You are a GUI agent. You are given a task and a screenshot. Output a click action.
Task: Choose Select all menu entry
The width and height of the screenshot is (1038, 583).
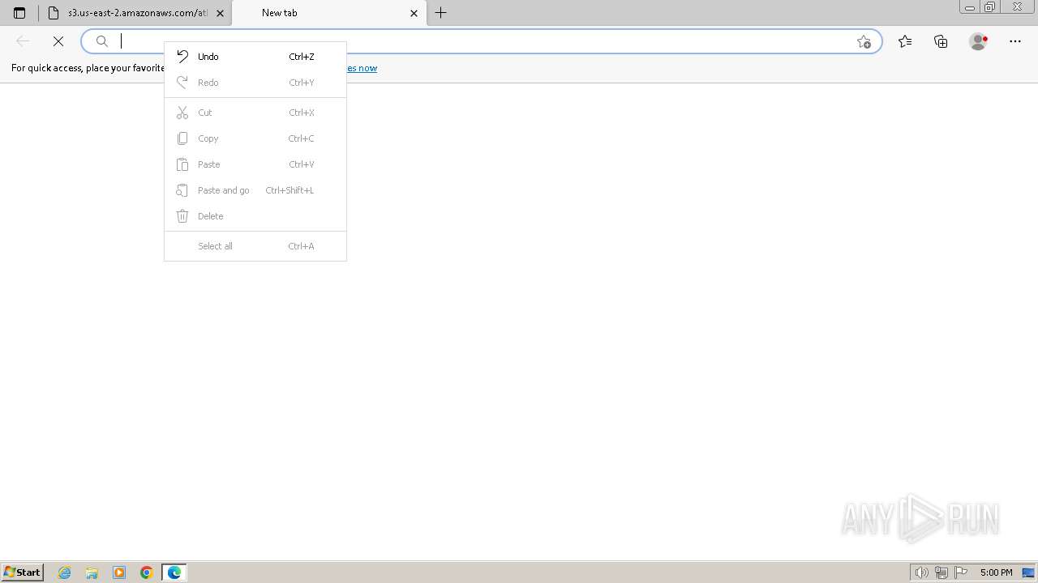coord(255,246)
